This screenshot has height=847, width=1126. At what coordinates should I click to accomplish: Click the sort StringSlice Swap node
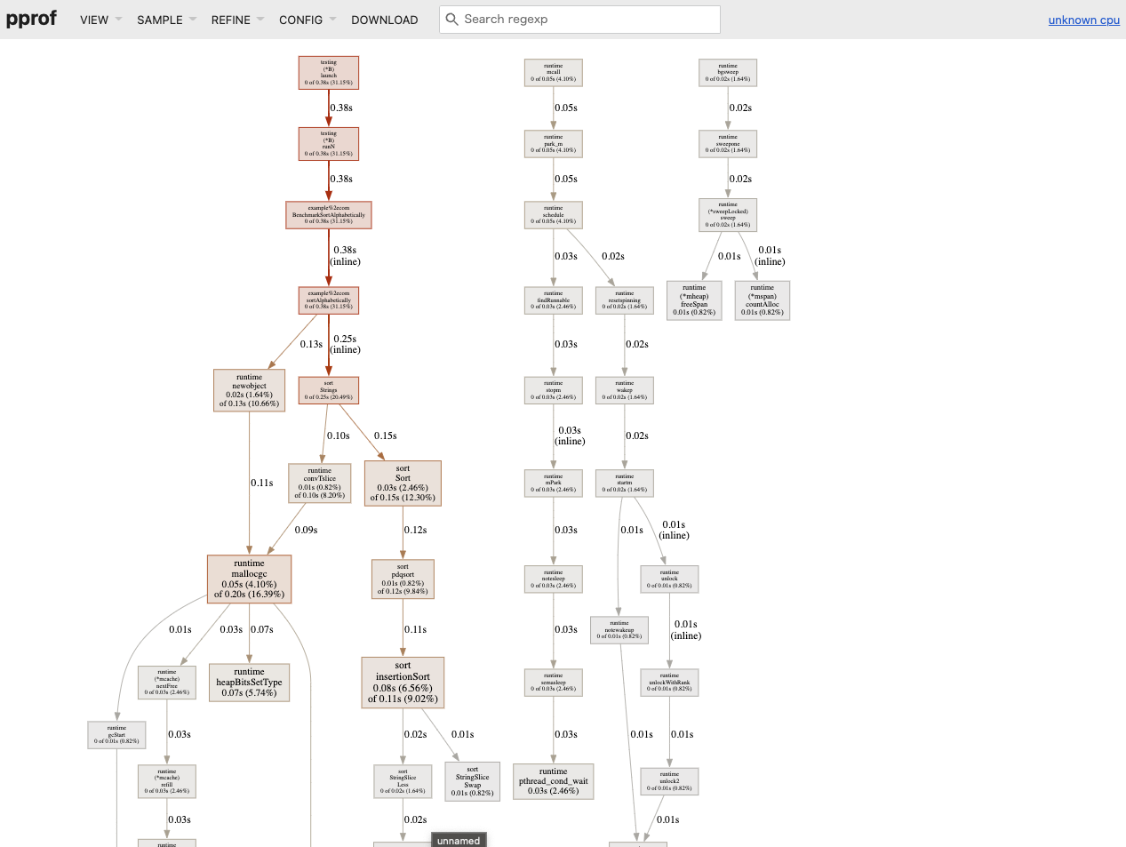(472, 781)
